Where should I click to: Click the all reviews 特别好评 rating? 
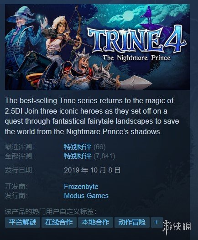pyautogui.click(x=78, y=156)
